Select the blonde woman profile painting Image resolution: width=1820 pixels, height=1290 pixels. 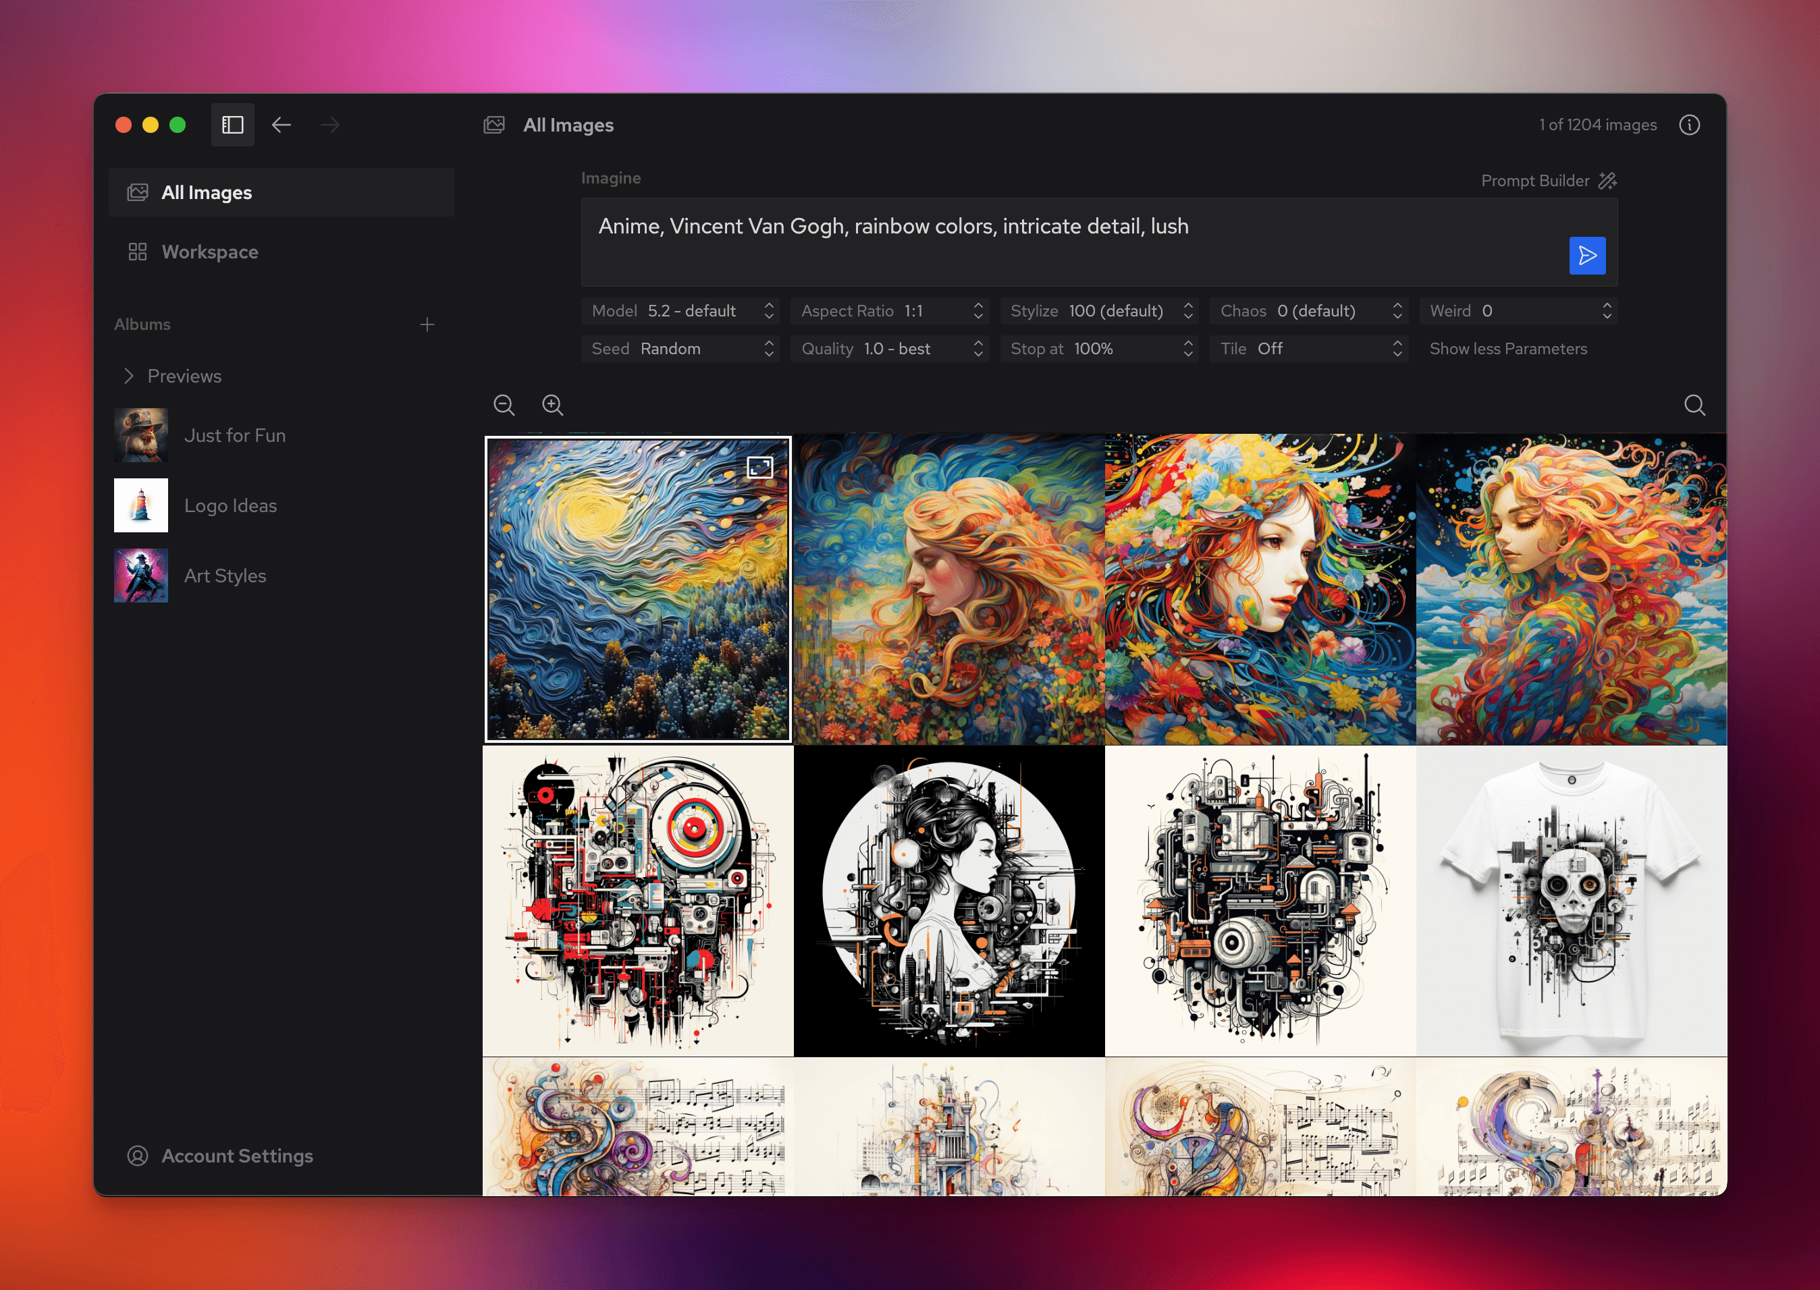click(949, 588)
